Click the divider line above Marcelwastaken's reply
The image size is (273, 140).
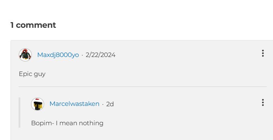[142, 87]
